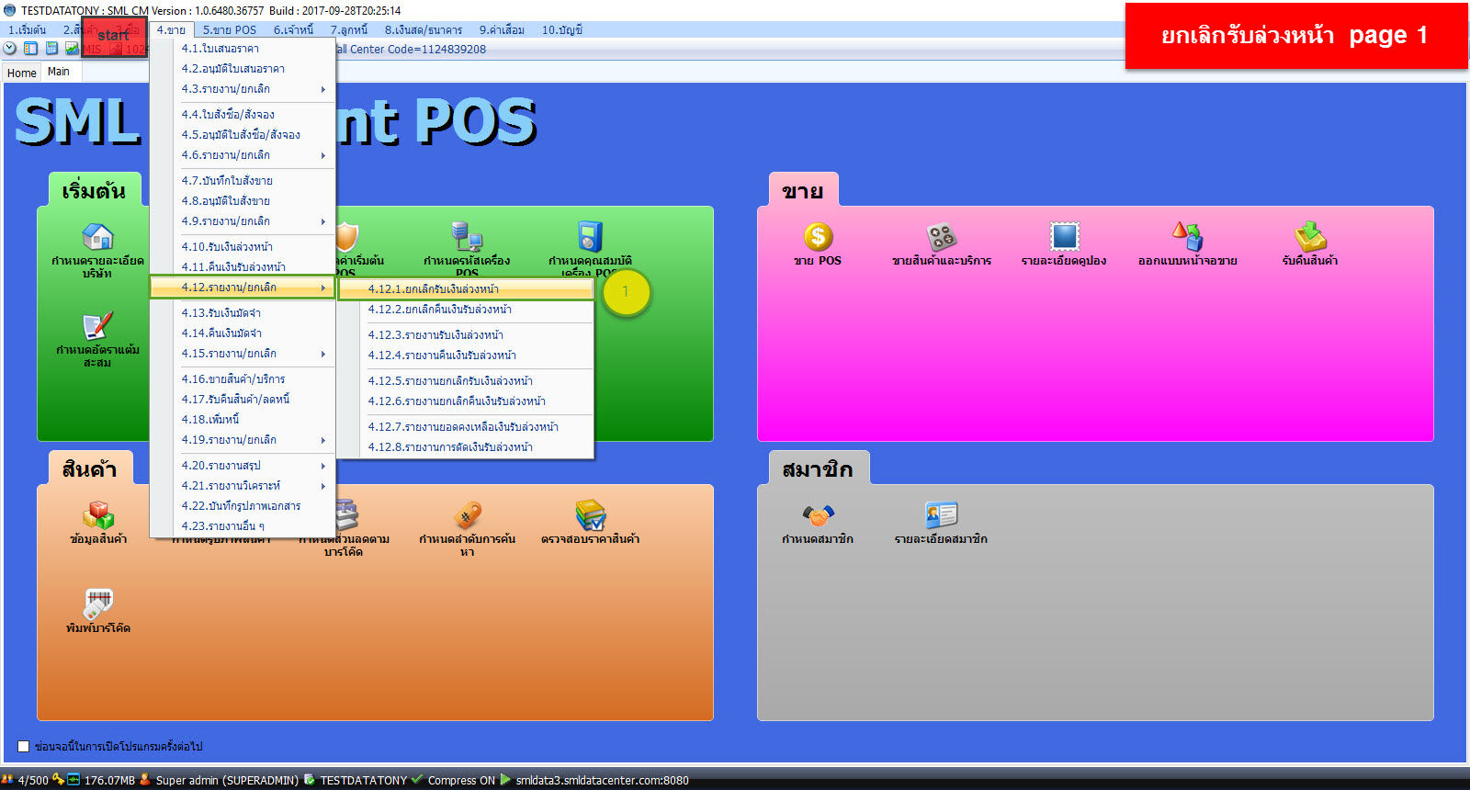Open the กำหนดสมาชิก handshake icon
Viewport: 1470px width, 790px height.
click(x=818, y=515)
